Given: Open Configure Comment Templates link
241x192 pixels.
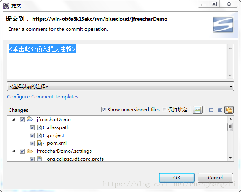Looking at the screenshot, I should click(44, 97).
